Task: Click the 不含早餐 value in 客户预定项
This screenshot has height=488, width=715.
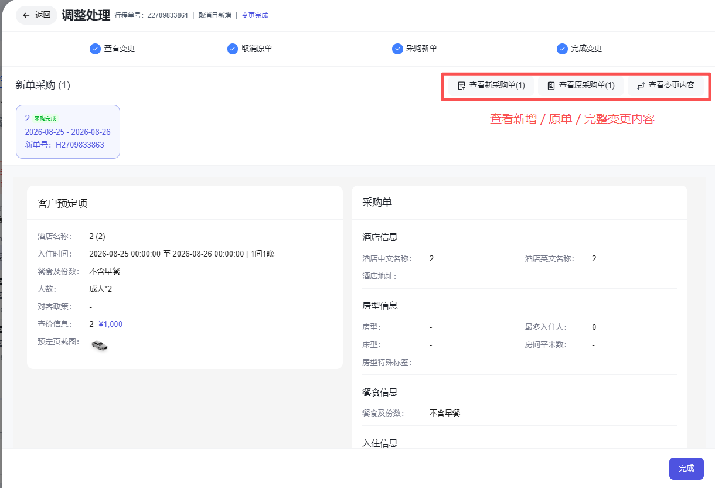Action: pyautogui.click(x=105, y=272)
